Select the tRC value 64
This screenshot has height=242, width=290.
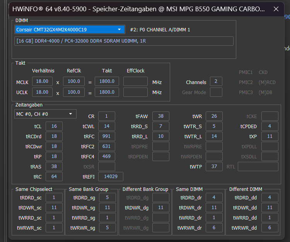54,177
